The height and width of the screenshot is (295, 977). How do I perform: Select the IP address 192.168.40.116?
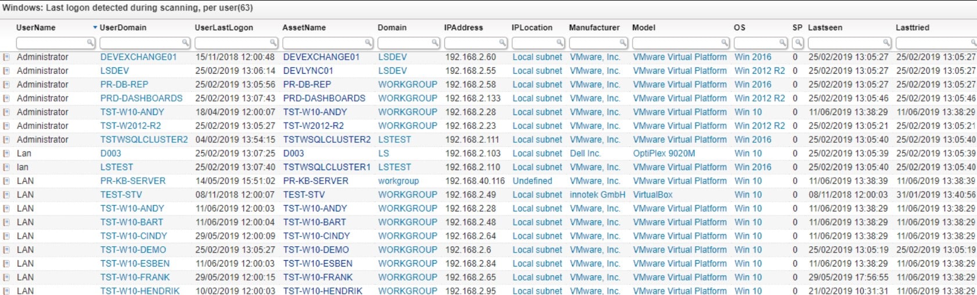[x=475, y=181]
